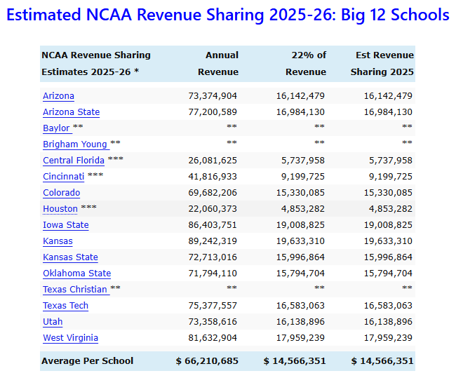Image resolution: width=456 pixels, height=378 pixels.
Task: Open the Iowa State link
Action: 66,225
